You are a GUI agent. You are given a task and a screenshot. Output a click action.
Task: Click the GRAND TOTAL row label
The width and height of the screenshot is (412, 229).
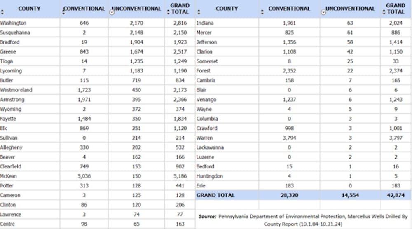215,195
